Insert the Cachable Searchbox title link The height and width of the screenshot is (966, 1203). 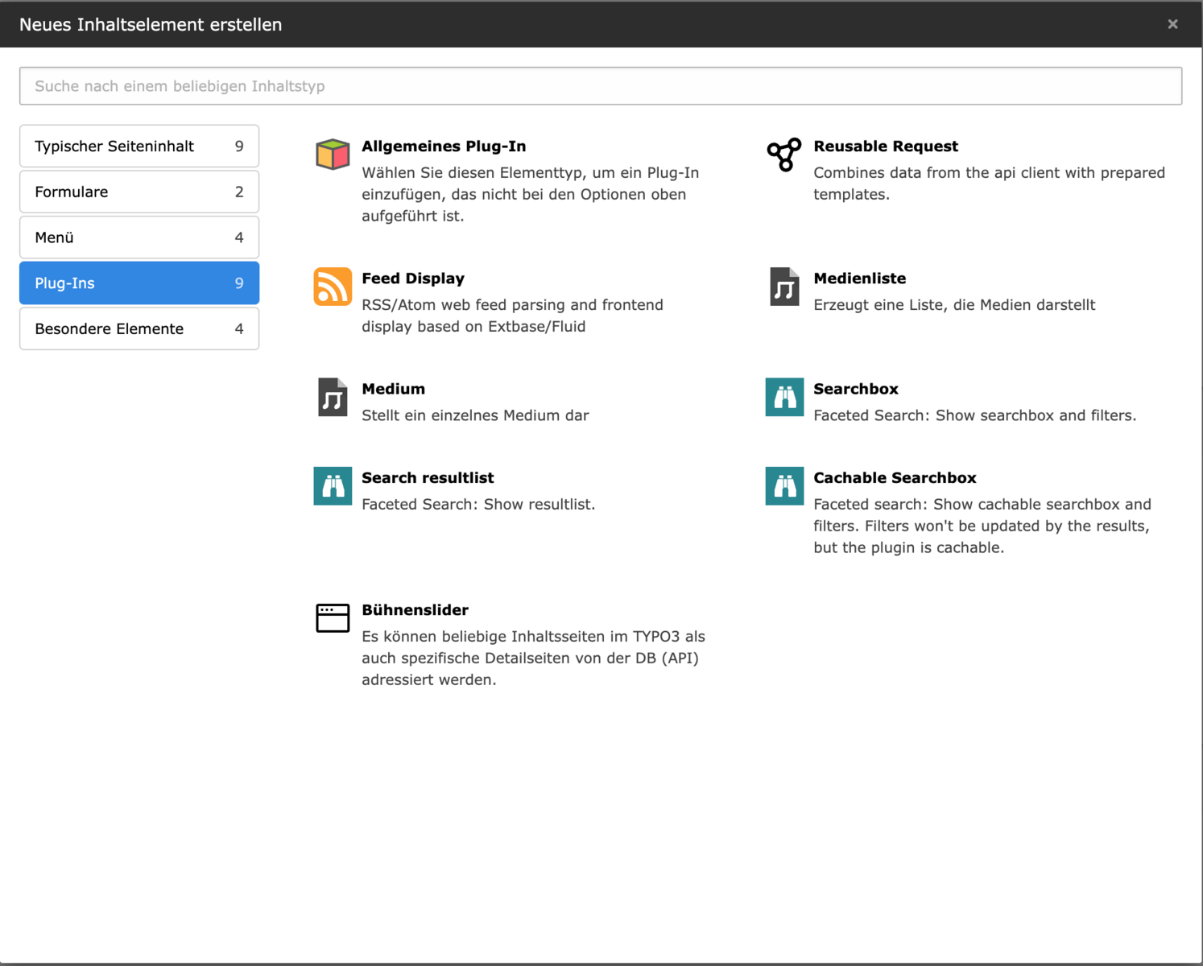click(x=895, y=478)
